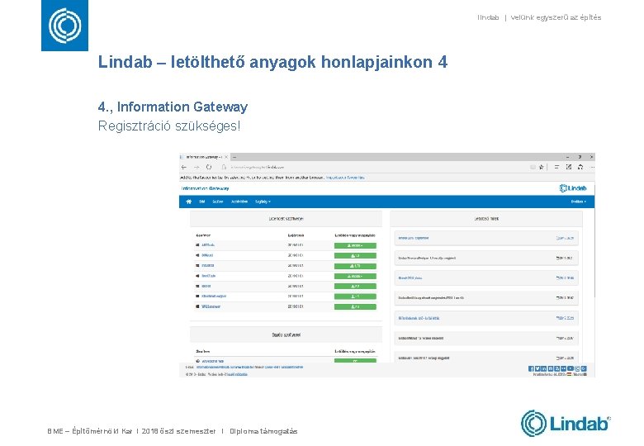
Task: Click the Lindab logo in page header
Action: click(x=572, y=188)
